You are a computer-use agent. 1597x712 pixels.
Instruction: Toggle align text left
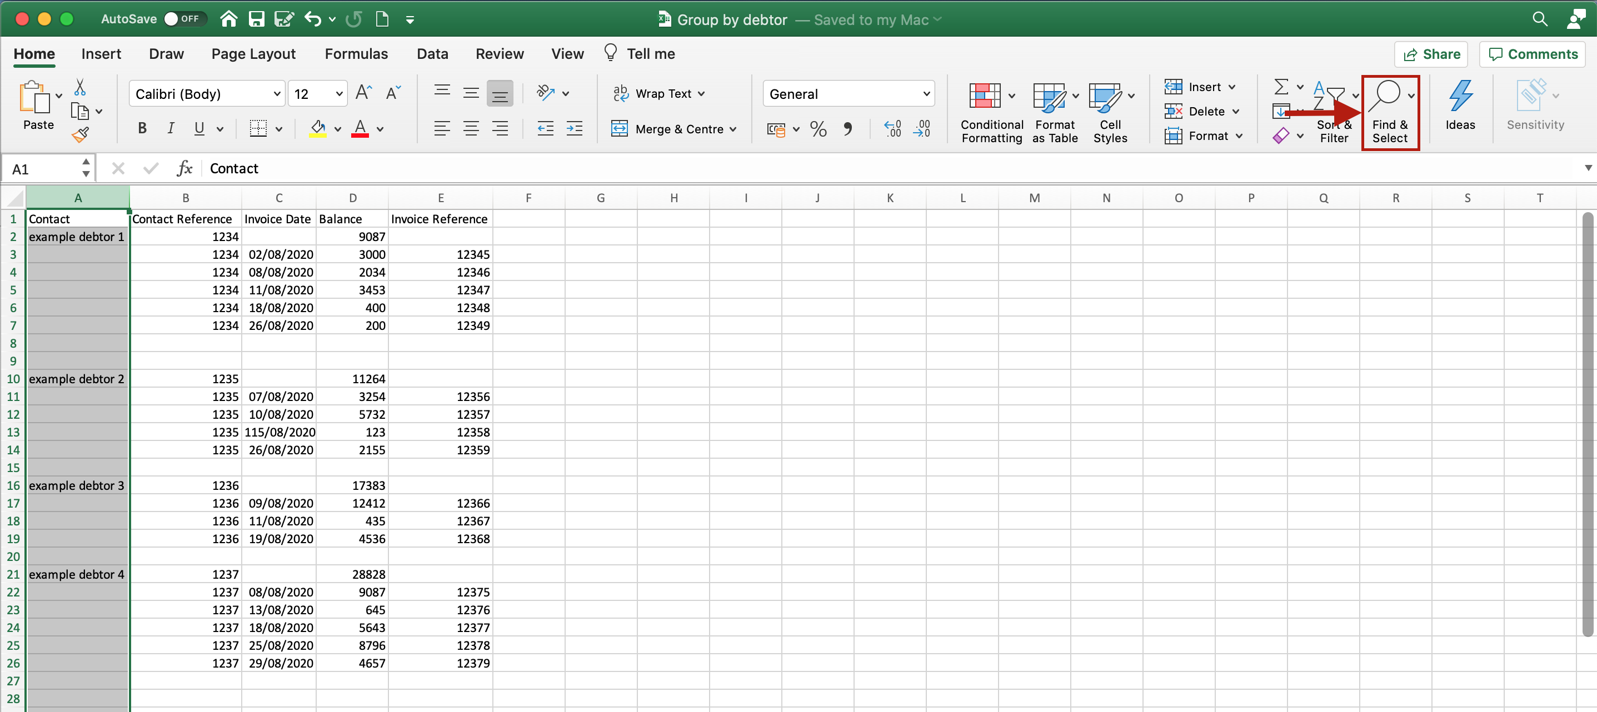pyautogui.click(x=441, y=129)
